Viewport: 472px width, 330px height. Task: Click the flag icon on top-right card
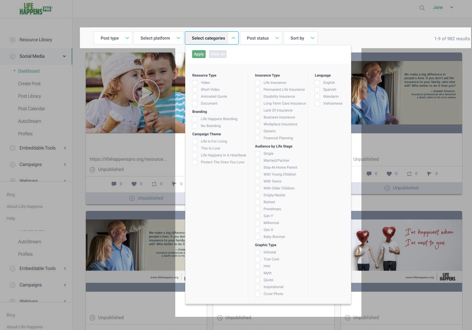click(429, 174)
